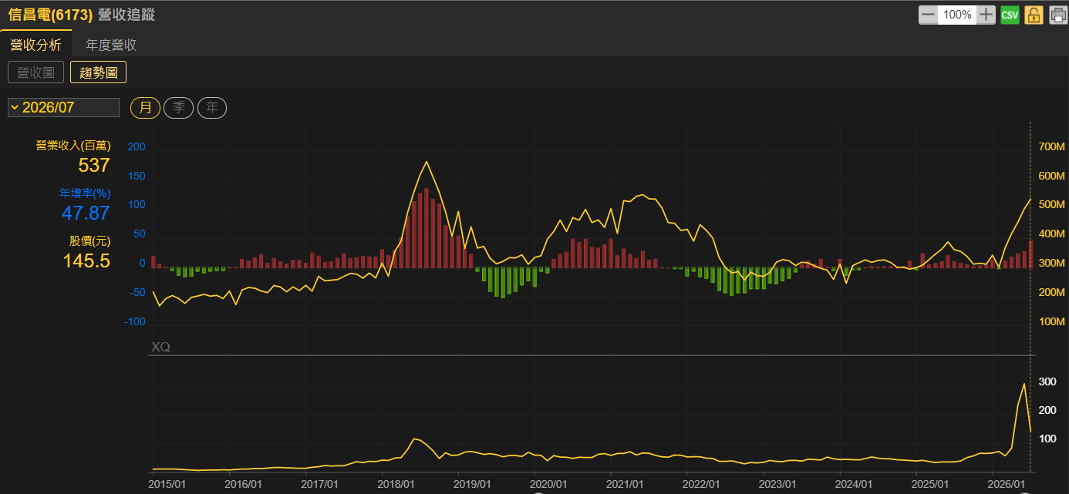
Task: Choose the quarterly 季 period toggle
Action: point(179,107)
